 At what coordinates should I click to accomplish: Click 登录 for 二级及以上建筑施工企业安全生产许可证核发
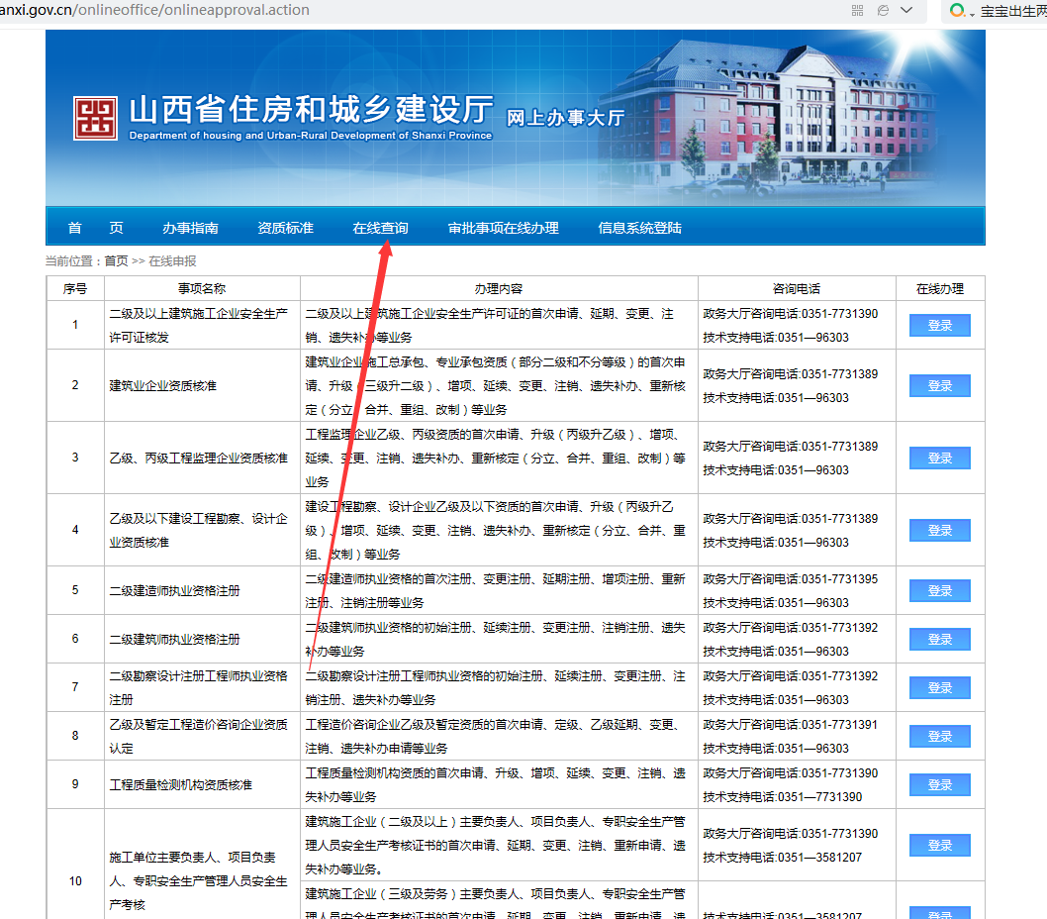[x=938, y=325]
